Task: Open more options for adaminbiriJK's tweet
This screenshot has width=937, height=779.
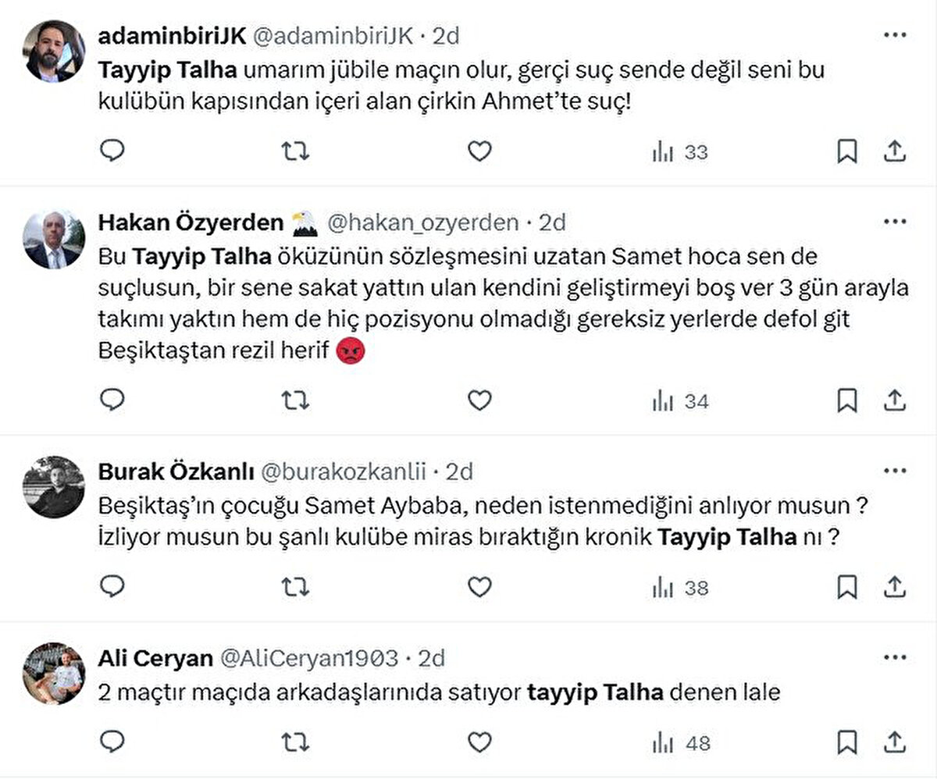Action: [895, 35]
